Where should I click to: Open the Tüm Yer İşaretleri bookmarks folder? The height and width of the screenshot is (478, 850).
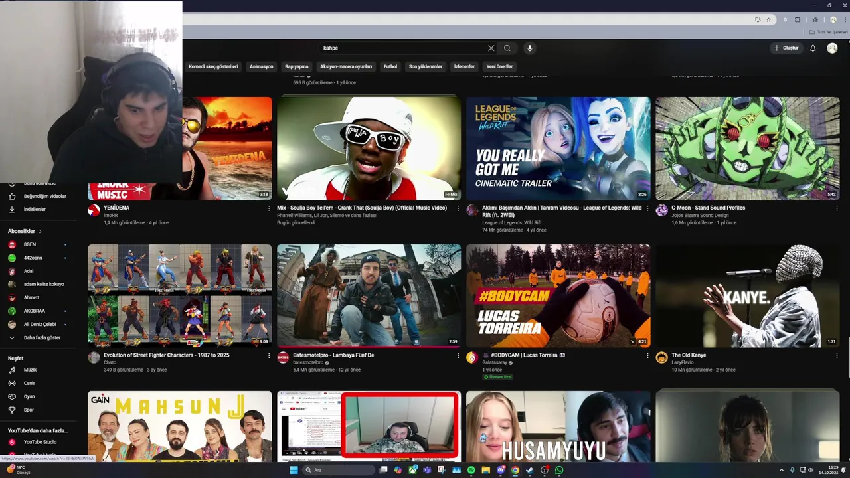(x=827, y=32)
